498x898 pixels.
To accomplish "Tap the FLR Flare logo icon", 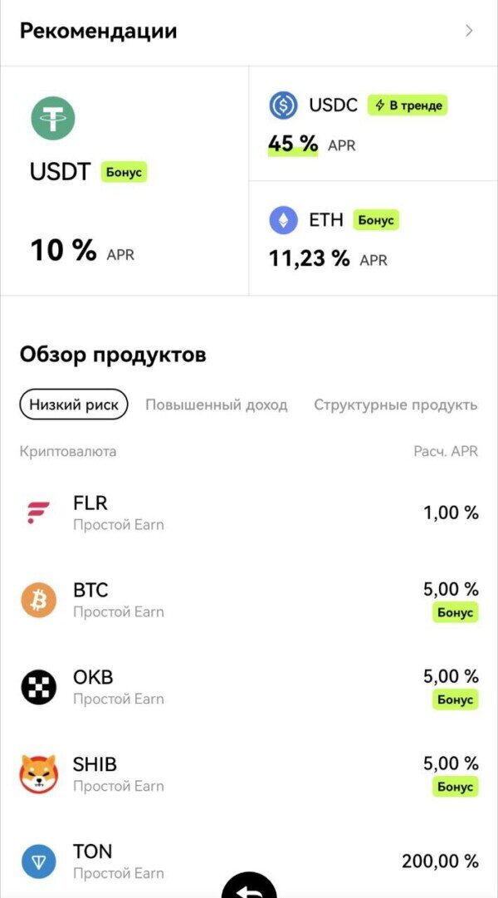I will click(x=38, y=513).
